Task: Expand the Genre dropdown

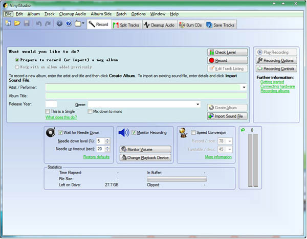Action: point(198,104)
